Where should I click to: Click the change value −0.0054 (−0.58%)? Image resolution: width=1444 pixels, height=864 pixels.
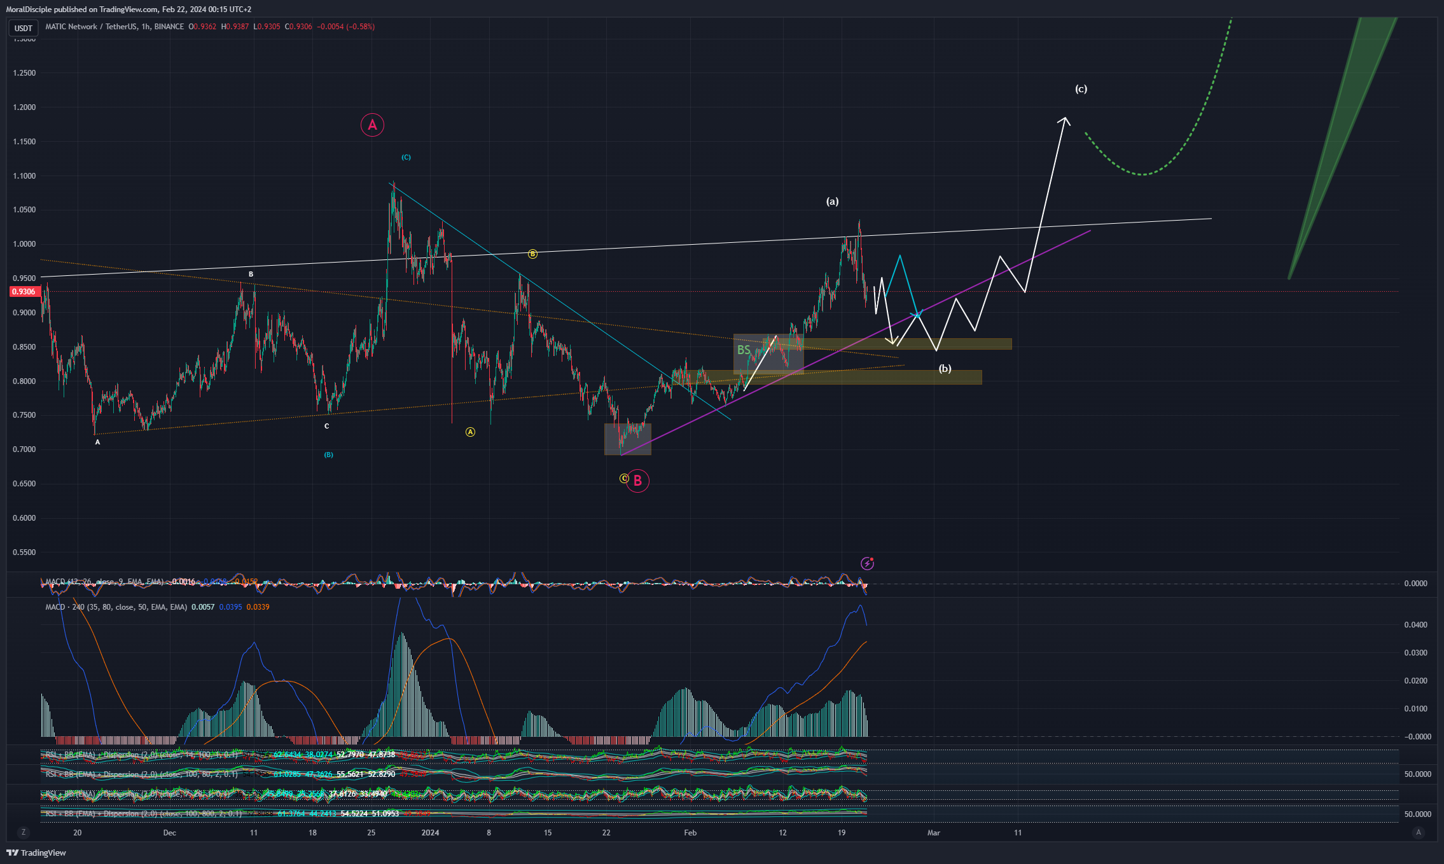pos(346,27)
